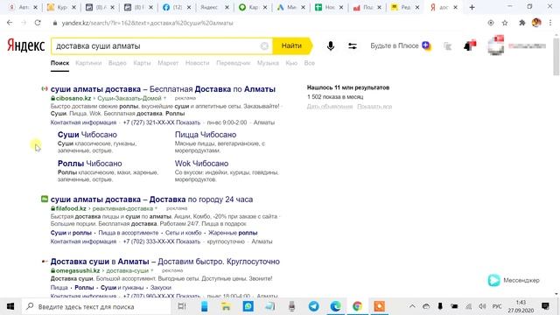Open new browser tab
This screenshot has height=315, width=560.
pyautogui.click(x=472, y=7)
